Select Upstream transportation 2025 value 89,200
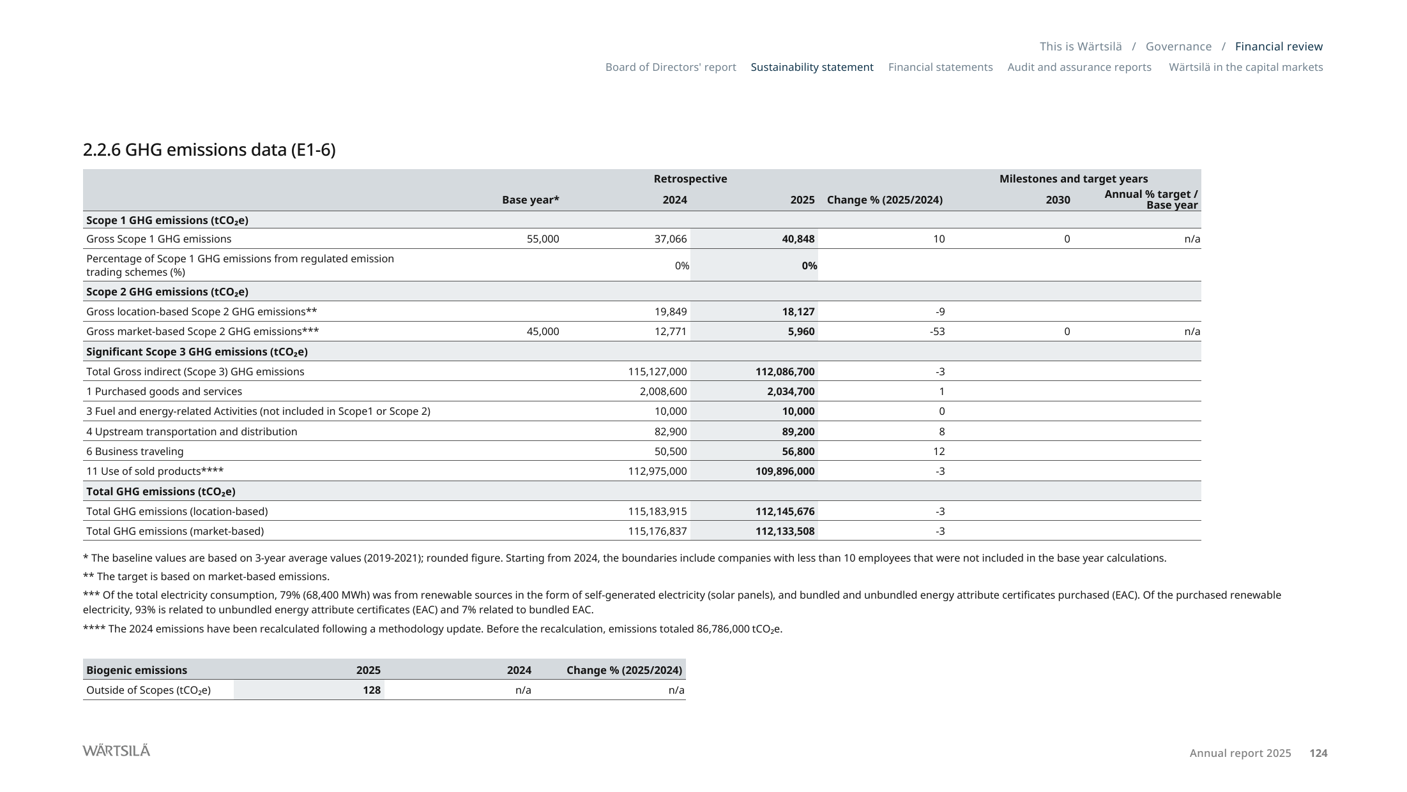This screenshot has height=792, width=1407. pyautogui.click(x=798, y=431)
